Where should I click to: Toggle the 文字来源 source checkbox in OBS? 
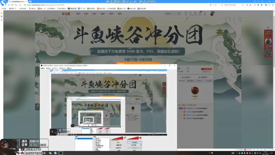pyautogui.click(x=95, y=141)
